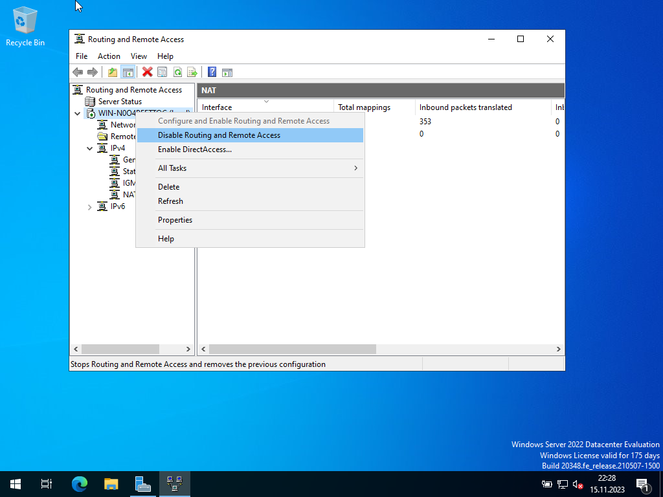Viewport: 663px width, 497px height.
Task: Expand the IPv6 tree branch
Action: [x=89, y=206]
